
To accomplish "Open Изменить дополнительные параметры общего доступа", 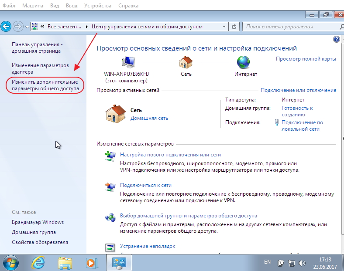I will click(45, 85).
